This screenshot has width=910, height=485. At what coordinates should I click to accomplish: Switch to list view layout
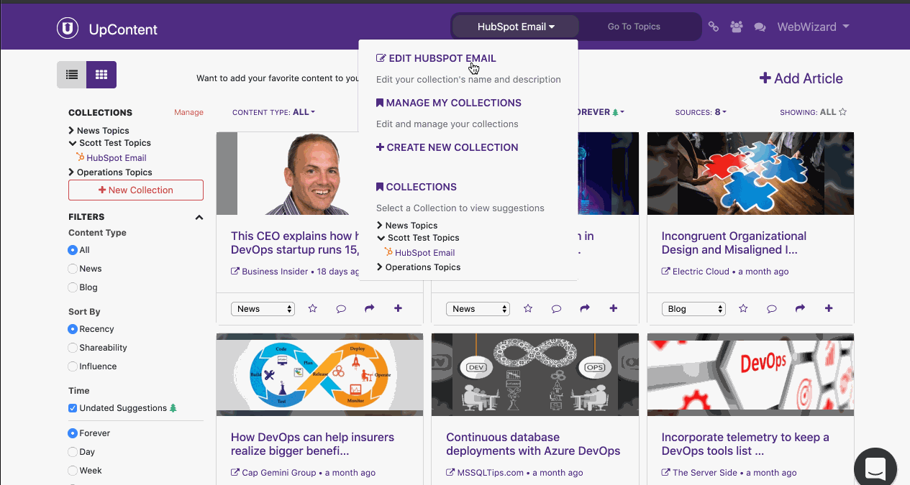click(x=71, y=74)
